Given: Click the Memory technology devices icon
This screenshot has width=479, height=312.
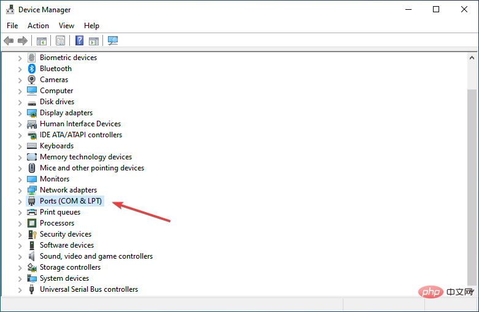Looking at the screenshot, I should coord(32,157).
